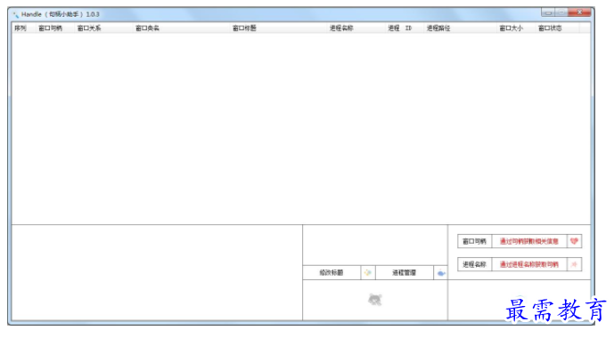The width and height of the screenshot is (614, 338).
Task: Focus the 通过句柄获取相关信息 input field
Action: coord(529,241)
